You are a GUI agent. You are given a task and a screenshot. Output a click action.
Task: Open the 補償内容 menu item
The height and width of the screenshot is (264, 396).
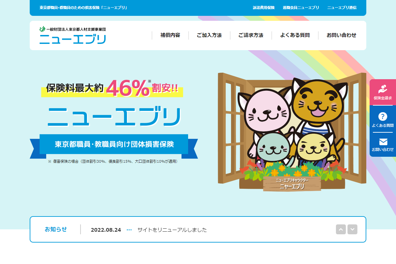click(170, 35)
